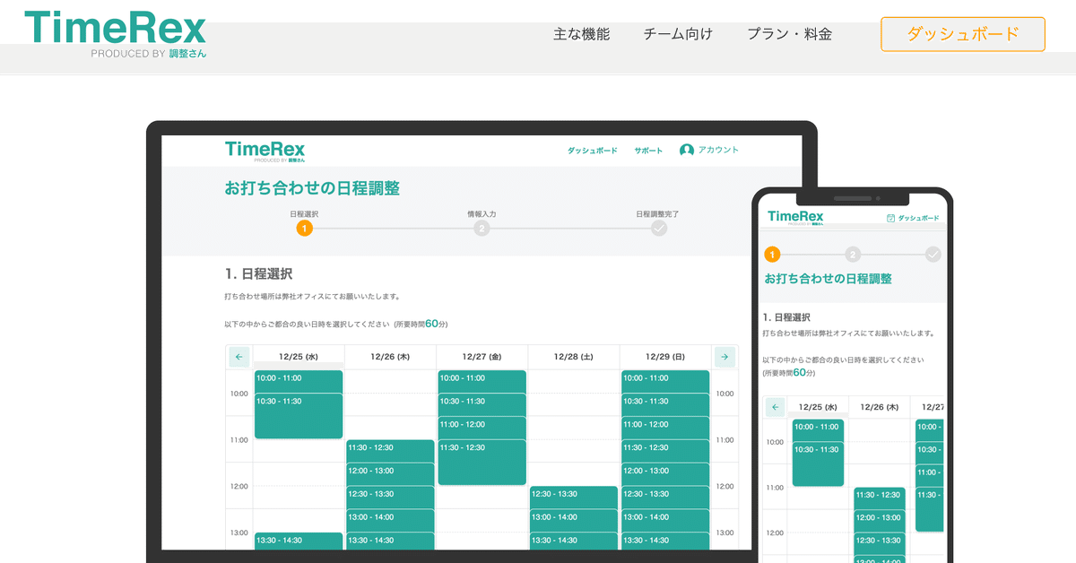
Task: Open the プラン・料金 navigation item
Action: click(x=789, y=34)
